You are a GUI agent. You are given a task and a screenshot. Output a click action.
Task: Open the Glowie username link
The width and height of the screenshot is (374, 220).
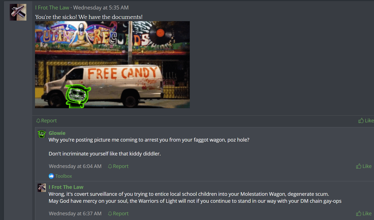(57, 133)
